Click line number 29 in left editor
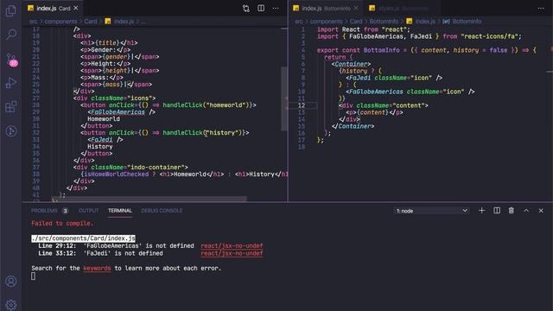553x311 pixels. [36, 112]
